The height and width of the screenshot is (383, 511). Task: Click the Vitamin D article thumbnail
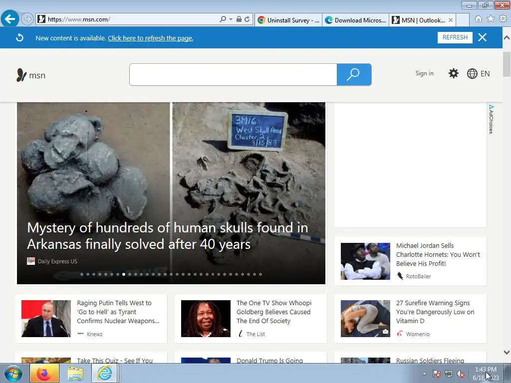click(x=365, y=319)
